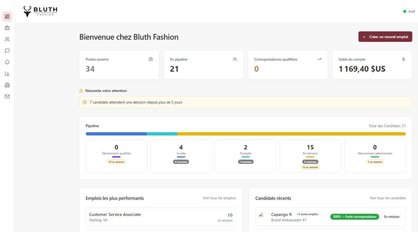Click the dollar icon on Solde du compte
Viewport: 418px width, 232px height.
(x=404, y=59)
